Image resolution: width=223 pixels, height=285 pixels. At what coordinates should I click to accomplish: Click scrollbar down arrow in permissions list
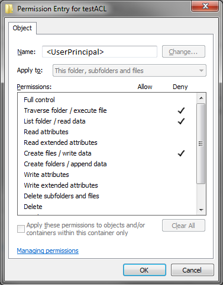pos(201,210)
